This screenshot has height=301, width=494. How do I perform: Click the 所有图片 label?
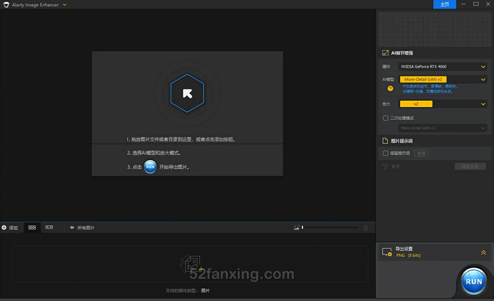coord(86,228)
